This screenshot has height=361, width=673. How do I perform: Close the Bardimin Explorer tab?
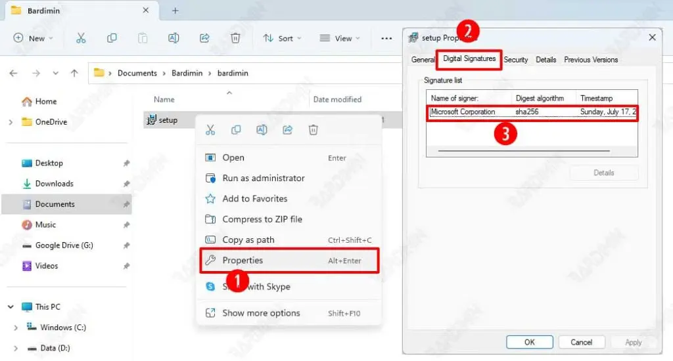pyautogui.click(x=145, y=11)
